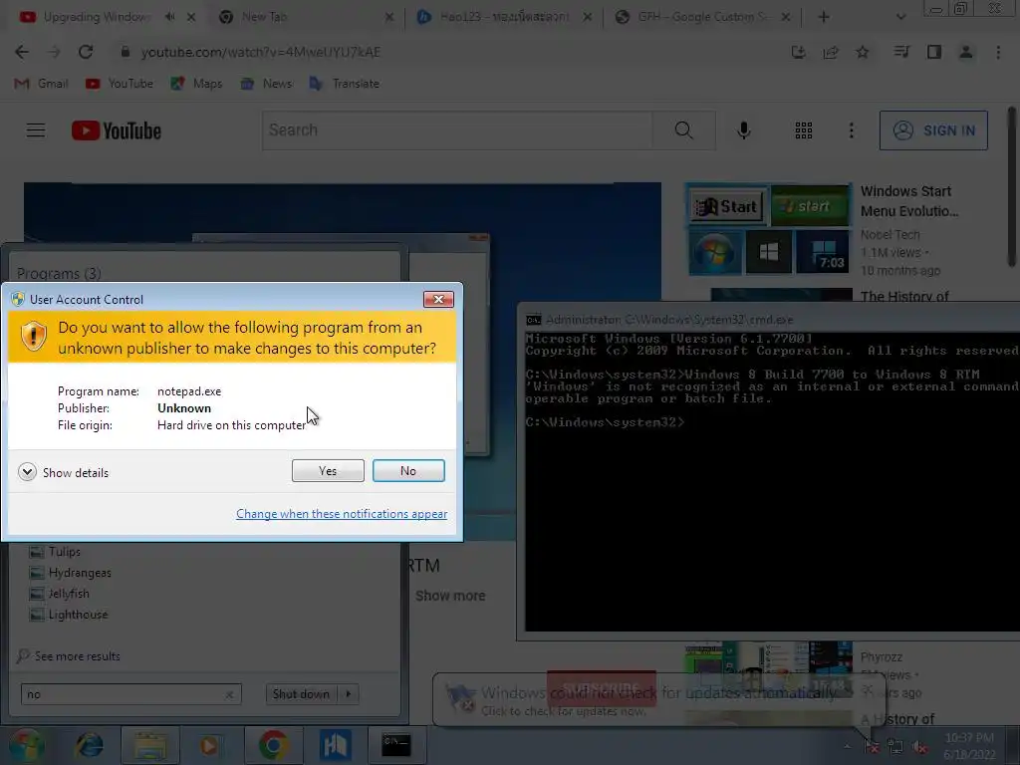Open Gmail bookmark

pos(42,84)
